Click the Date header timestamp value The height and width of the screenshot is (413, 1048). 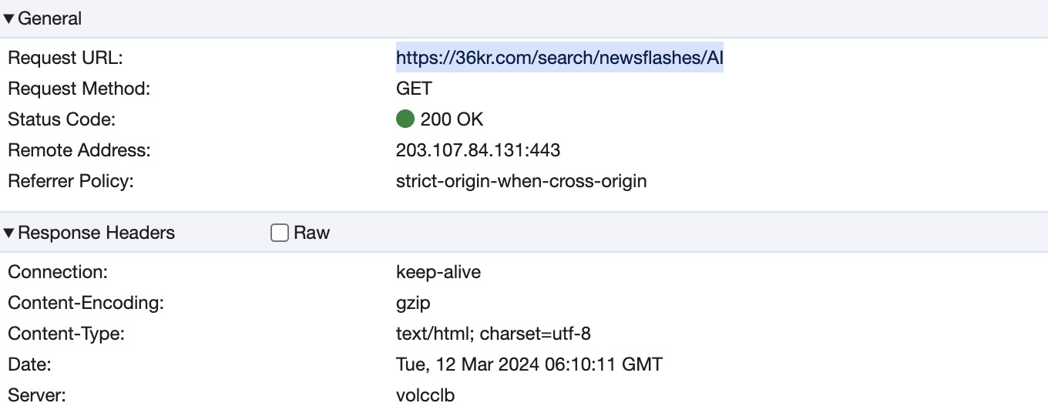[x=529, y=364]
